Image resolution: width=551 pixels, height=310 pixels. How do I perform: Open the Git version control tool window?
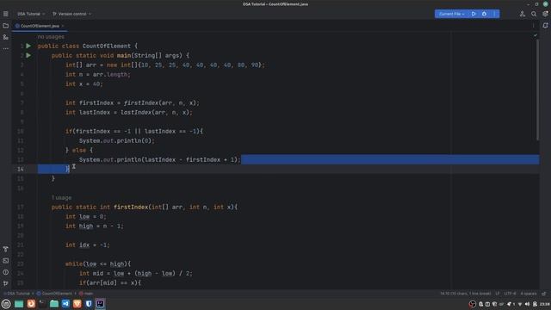pos(6,283)
